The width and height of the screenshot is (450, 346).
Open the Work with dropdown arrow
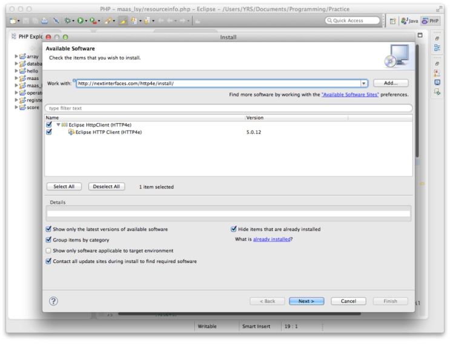click(x=363, y=83)
